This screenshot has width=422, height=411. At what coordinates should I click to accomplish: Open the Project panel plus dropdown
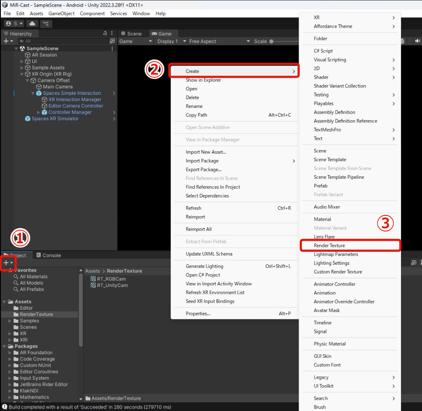(x=8, y=263)
